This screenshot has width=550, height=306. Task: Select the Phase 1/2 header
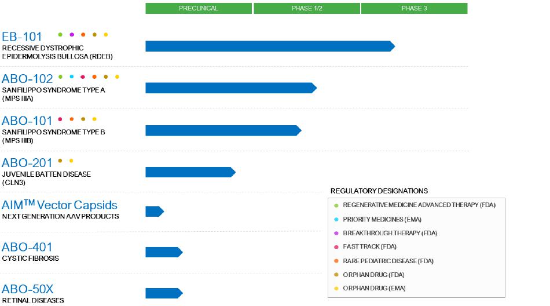click(x=307, y=8)
